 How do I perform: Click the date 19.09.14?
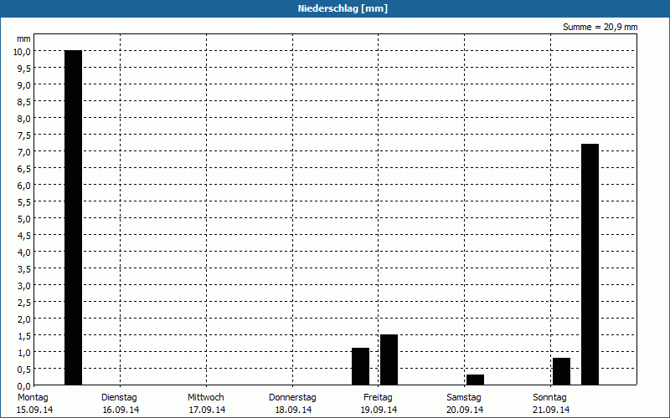point(379,410)
